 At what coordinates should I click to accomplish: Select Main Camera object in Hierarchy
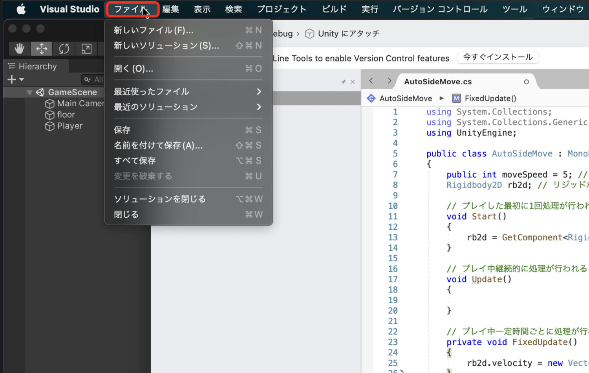[80, 104]
